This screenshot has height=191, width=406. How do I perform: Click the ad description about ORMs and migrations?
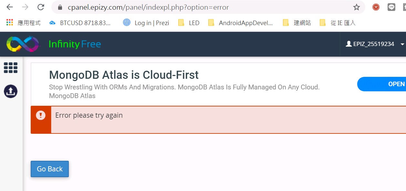click(184, 87)
